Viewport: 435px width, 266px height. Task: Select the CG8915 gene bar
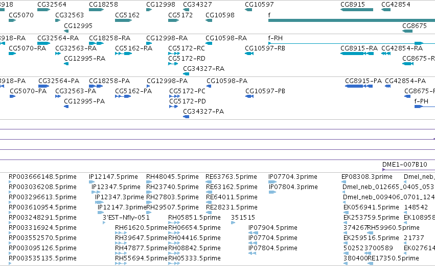(x=357, y=10)
